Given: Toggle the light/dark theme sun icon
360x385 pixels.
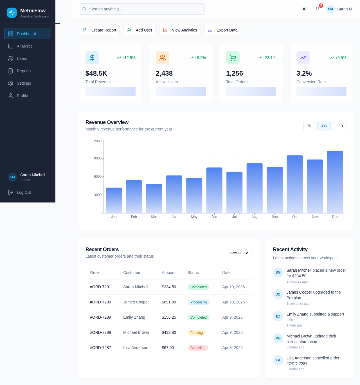Looking at the screenshot, I should (304, 9).
